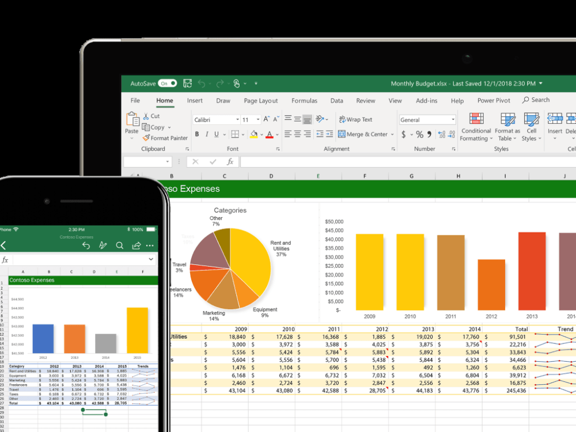The width and height of the screenshot is (576, 432).
Task: Click the Merge & Center button
Action: [362, 134]
